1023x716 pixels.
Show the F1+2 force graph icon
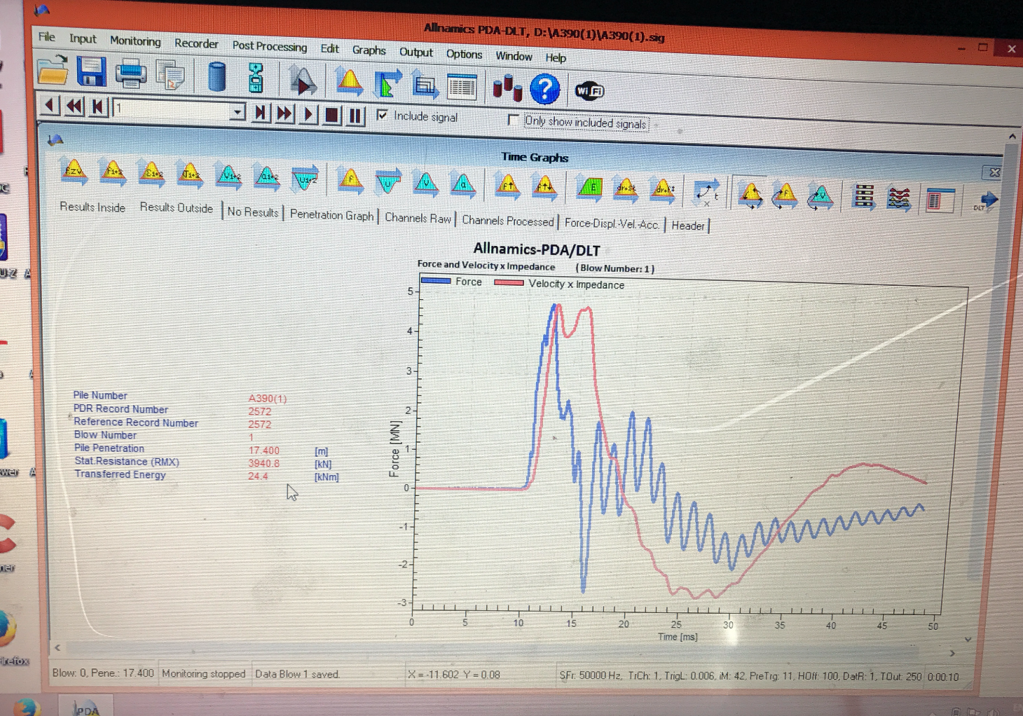[x=113, y=172]
